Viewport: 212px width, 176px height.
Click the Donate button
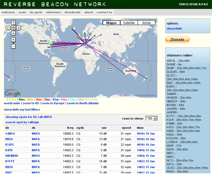point(177,39)
